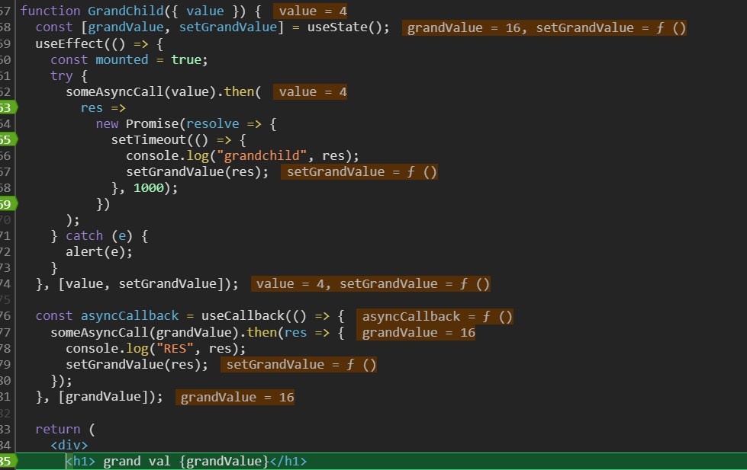747x470 pixels.
Task: Click 'someAsyncCall(grandValue).then(res => {' text
Action: pos(197,332)
